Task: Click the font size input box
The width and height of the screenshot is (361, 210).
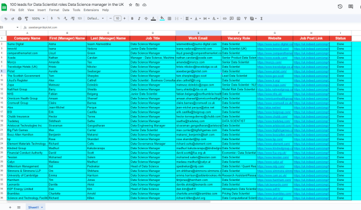Action: pyautogui.click(x=117, y=19)
